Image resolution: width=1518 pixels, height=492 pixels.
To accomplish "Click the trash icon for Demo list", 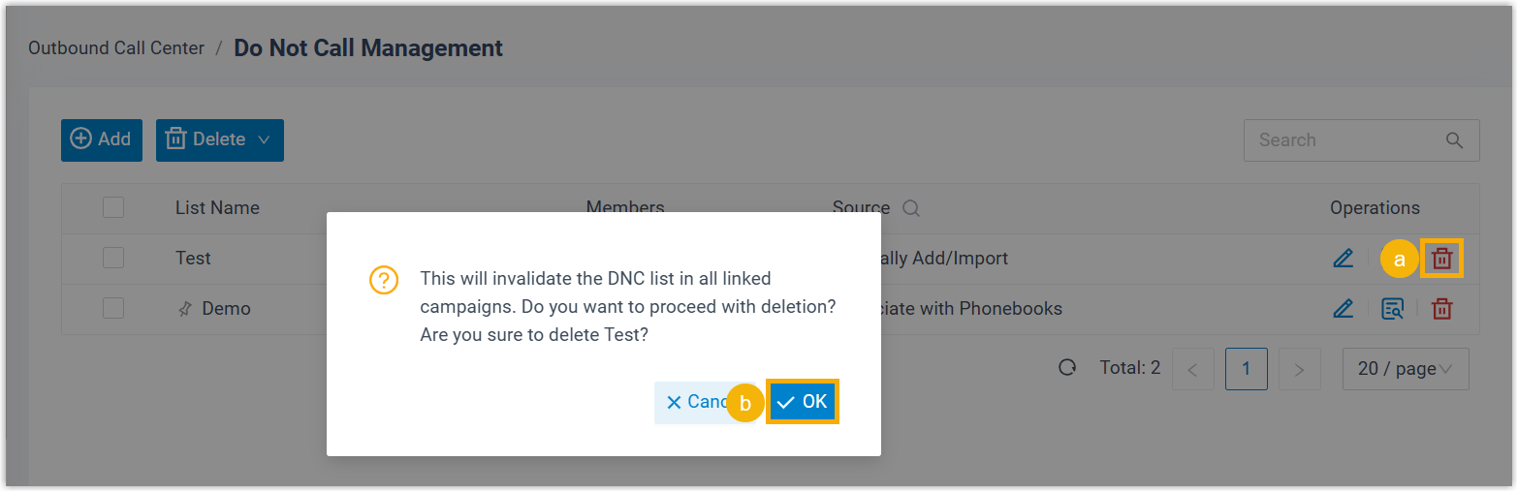I will pyautogui.click(x=1442, y=309).
